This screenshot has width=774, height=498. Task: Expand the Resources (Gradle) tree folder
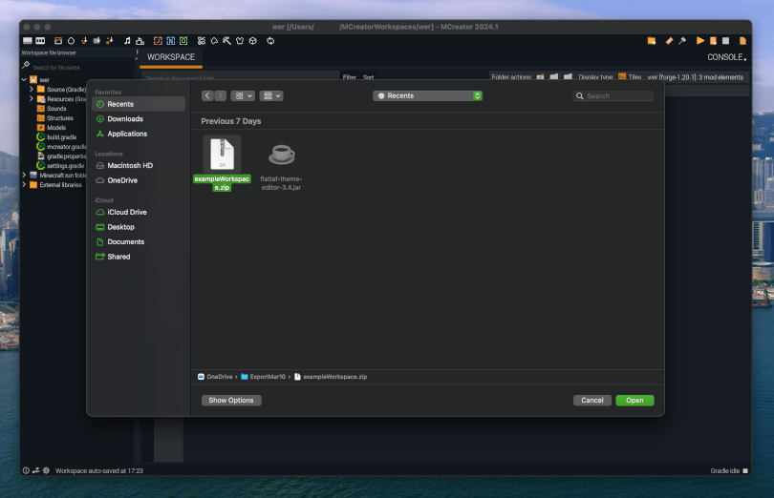pyautogui.click(x=32, y=98)
